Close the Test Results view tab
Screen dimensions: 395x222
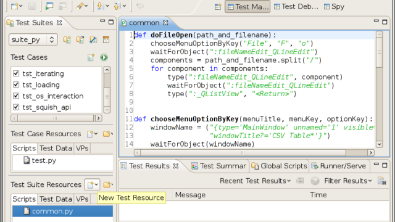176,166
